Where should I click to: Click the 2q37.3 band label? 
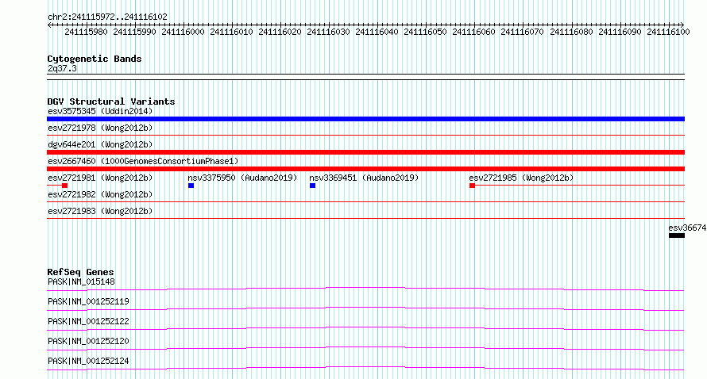(62, 69)
